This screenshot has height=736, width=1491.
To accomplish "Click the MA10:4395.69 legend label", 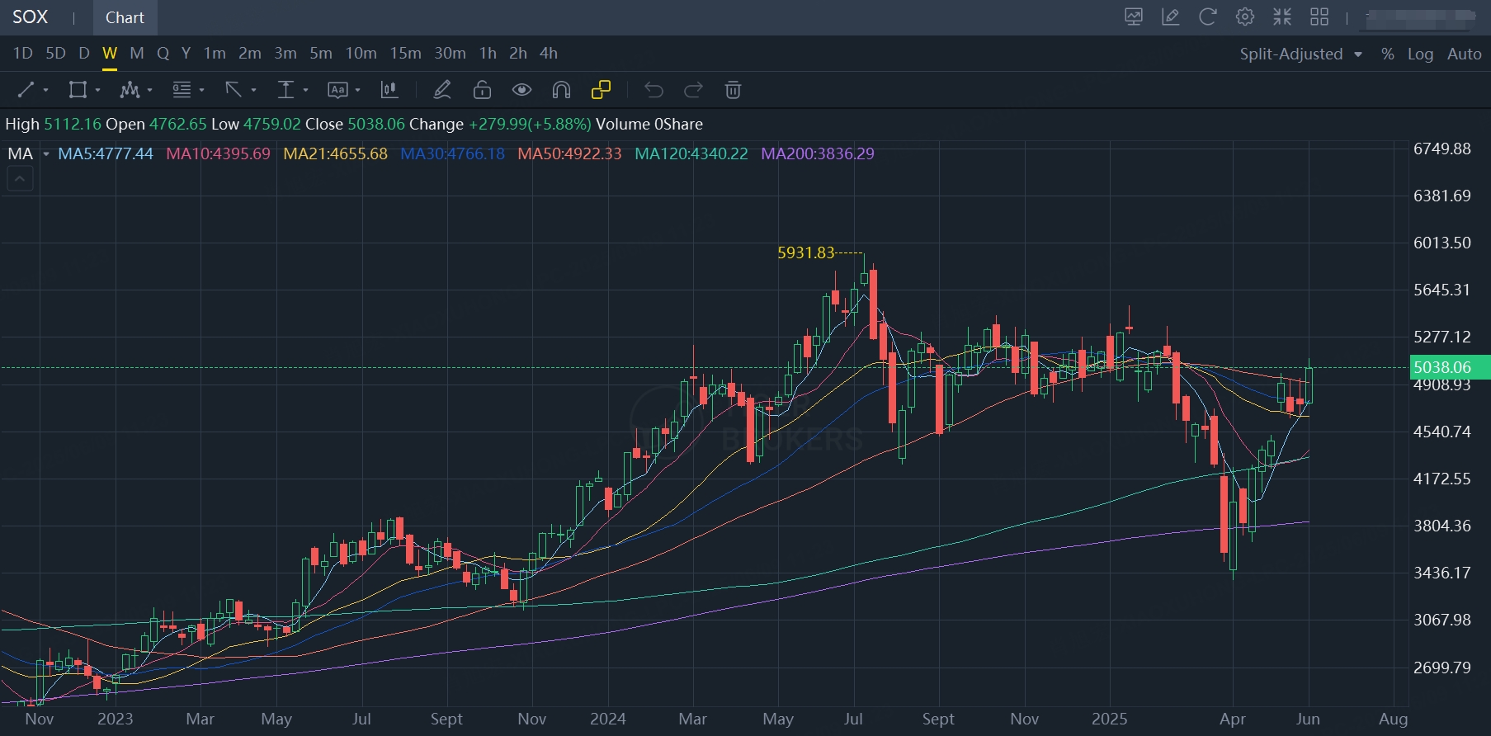I will point(219,154).
